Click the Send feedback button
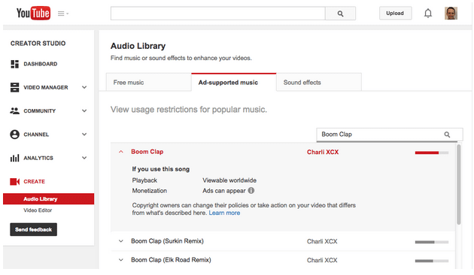 tap(34, 230)
